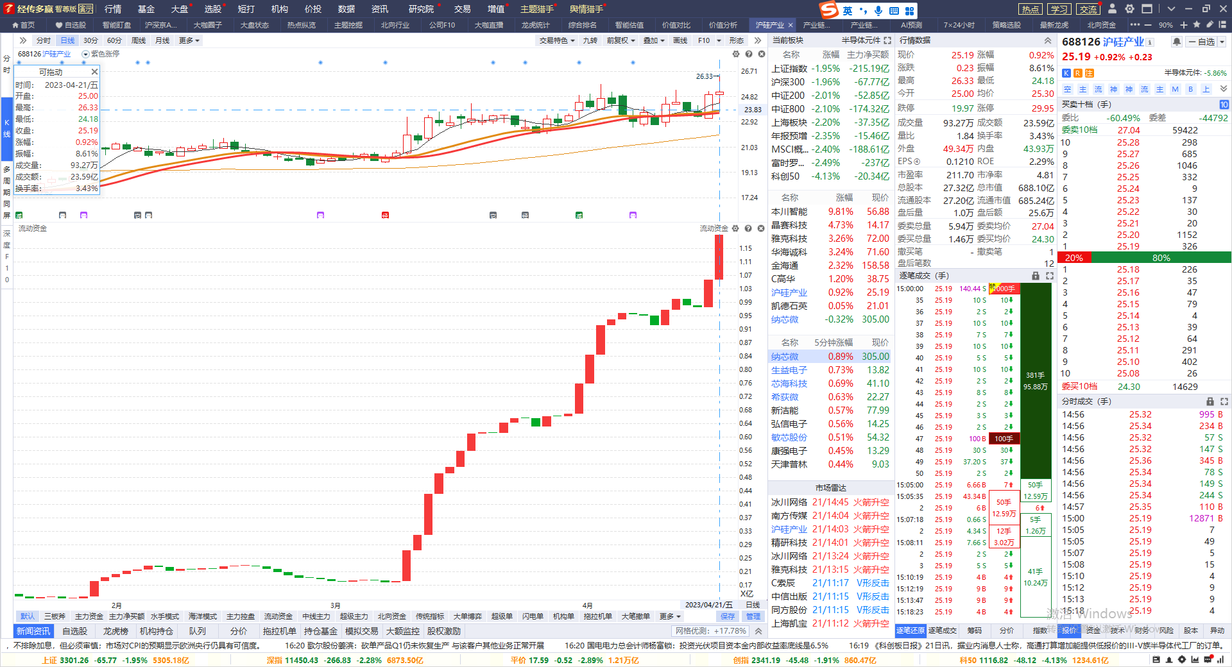This screenshot has height=667, width=1232.
Task: Open the 行情 menu
Action: tap(113, 9)
